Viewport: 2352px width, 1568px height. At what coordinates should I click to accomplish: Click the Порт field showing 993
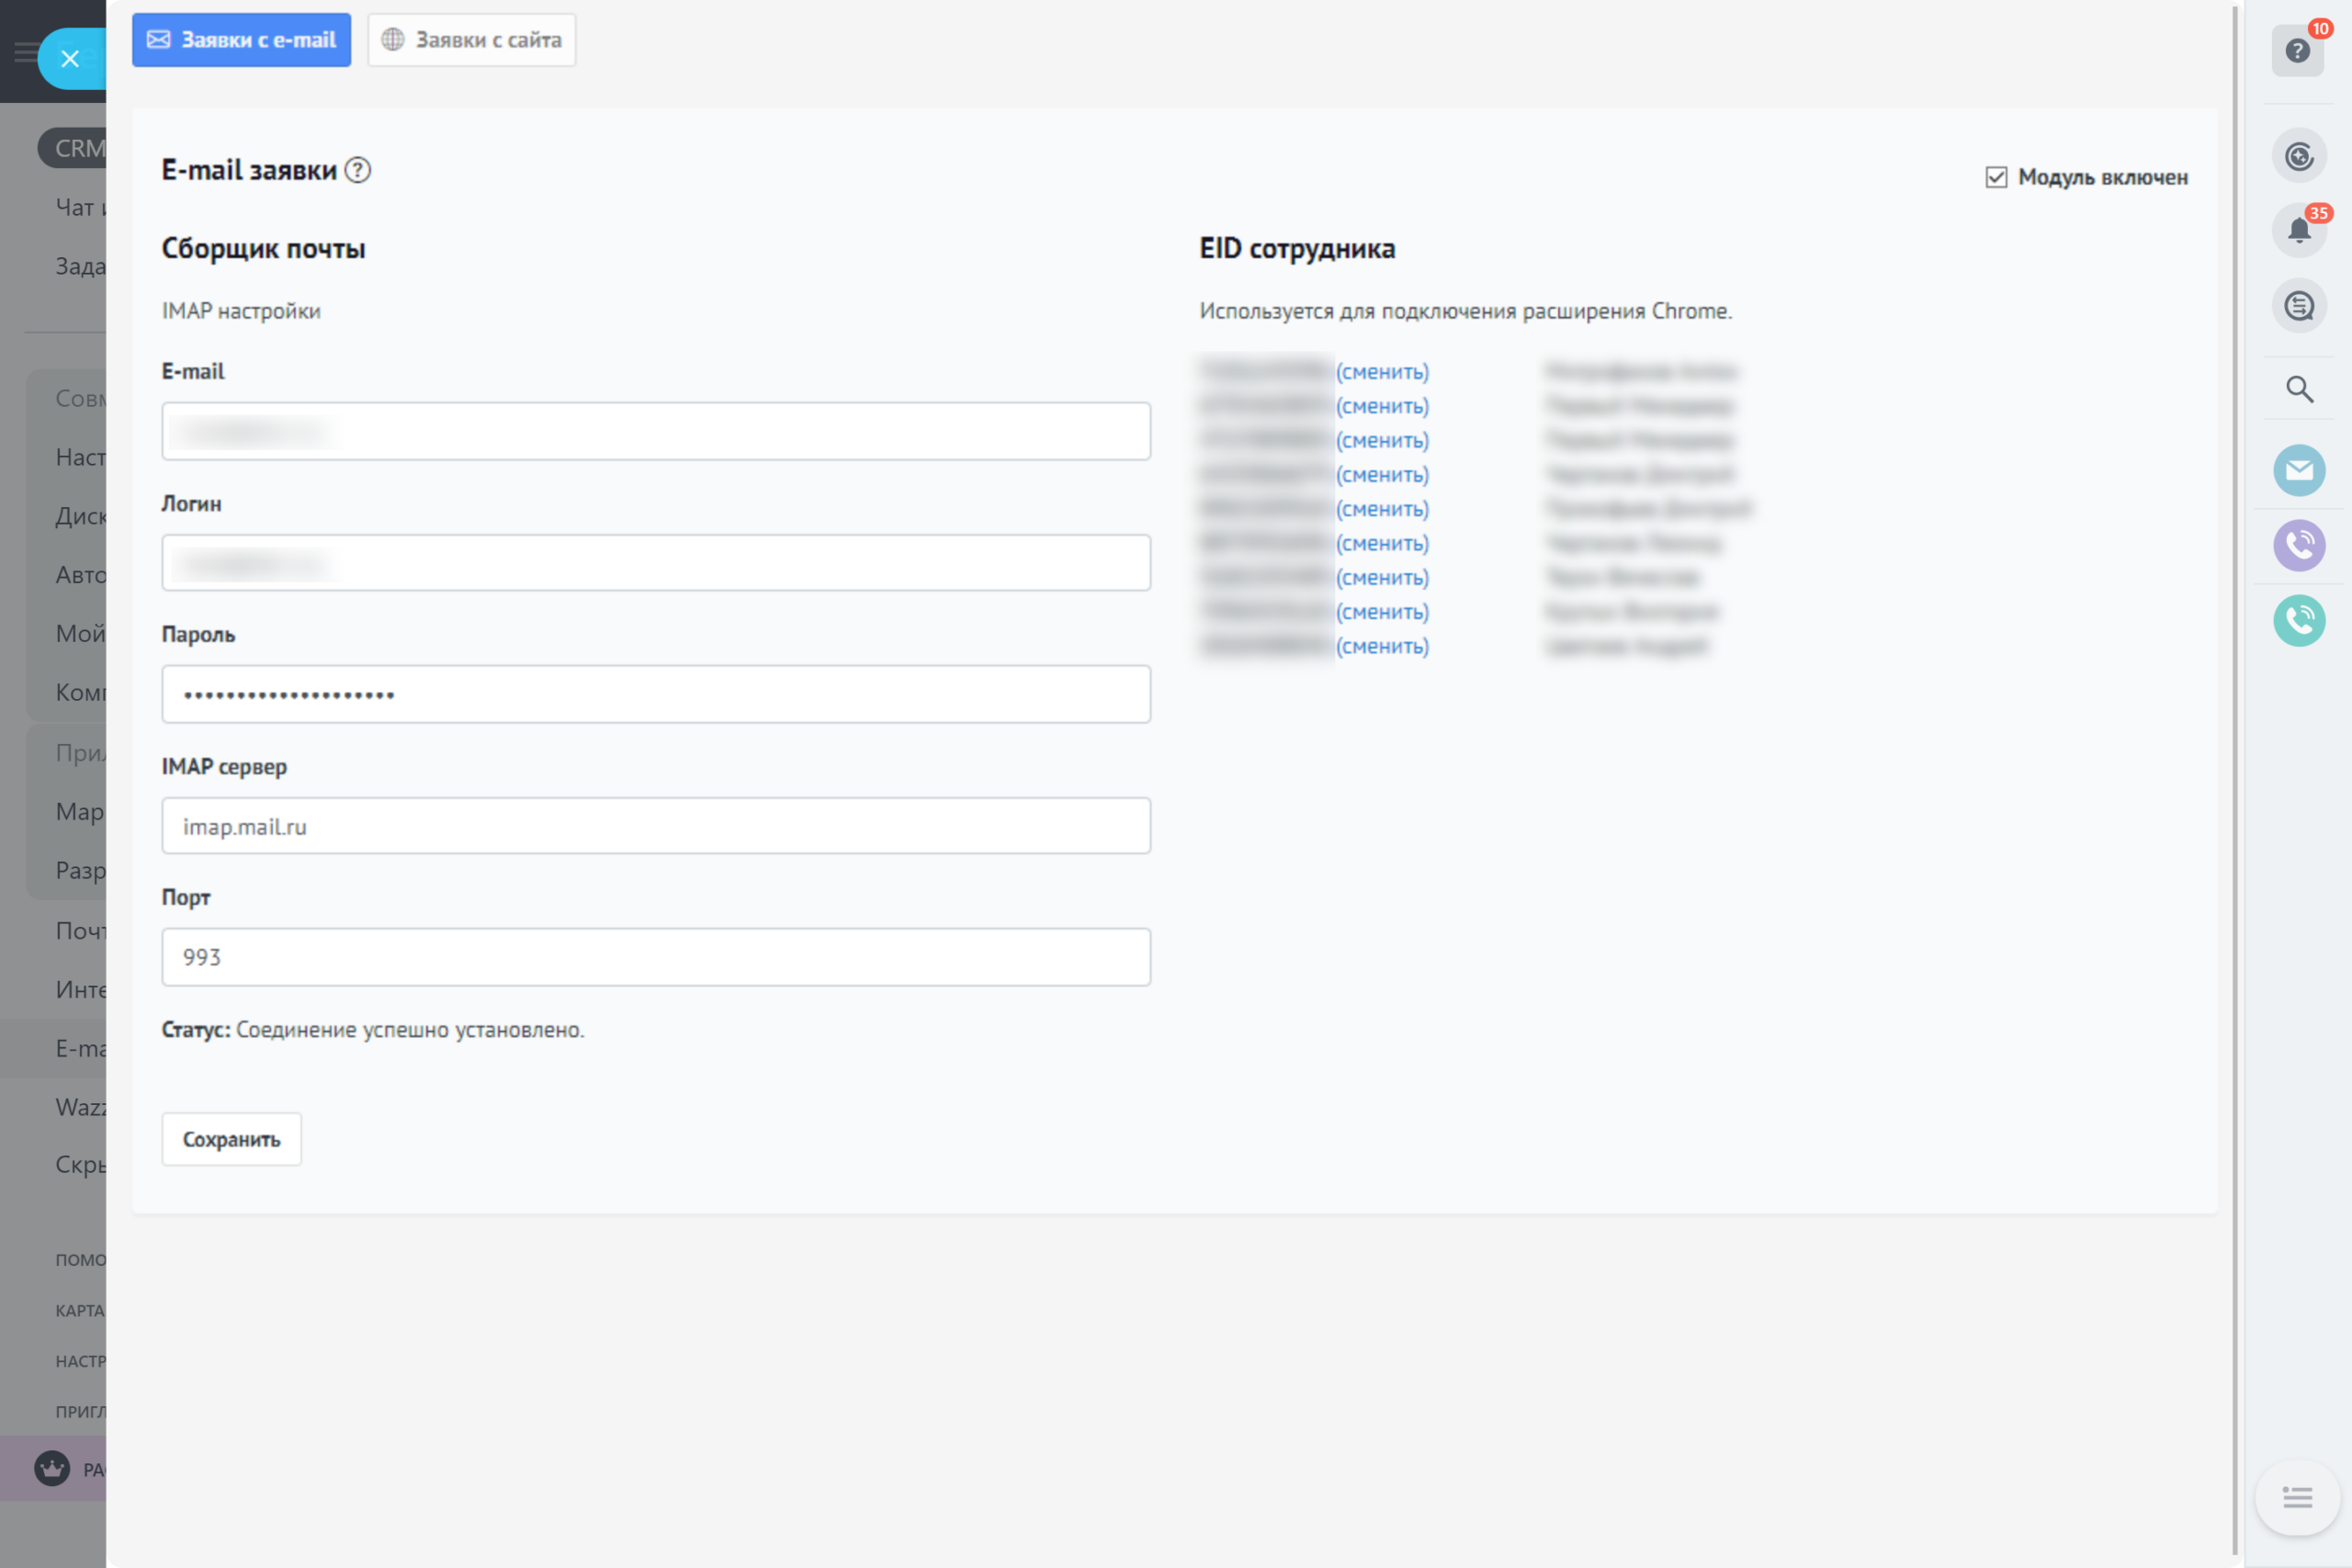click(656, 957)
